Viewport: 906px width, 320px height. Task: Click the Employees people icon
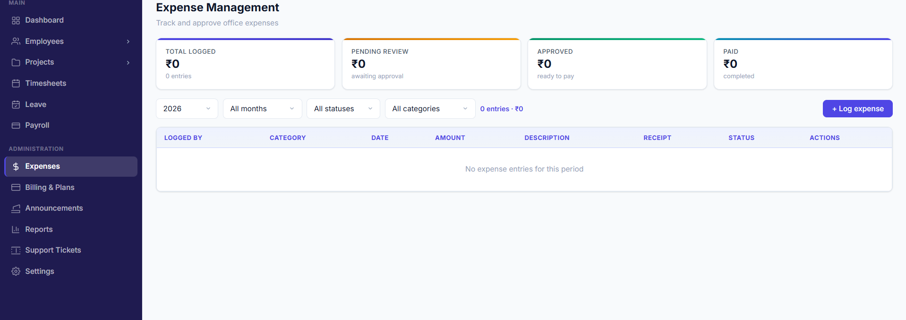click(x=16, y=41)
